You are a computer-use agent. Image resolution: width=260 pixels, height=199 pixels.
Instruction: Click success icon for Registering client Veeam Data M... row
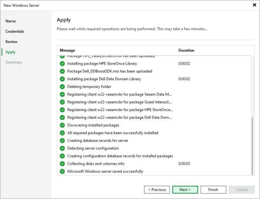point(62,95)
